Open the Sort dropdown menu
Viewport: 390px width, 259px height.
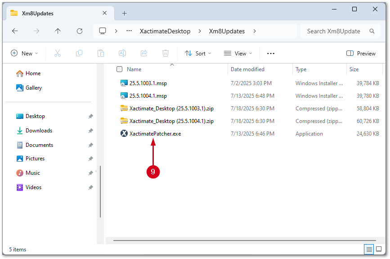tap(198, 53)
